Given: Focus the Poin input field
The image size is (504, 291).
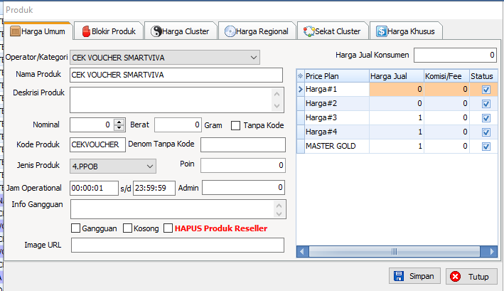Looking at the screenshot, I should pyautogui.click(x=243, y=165).
